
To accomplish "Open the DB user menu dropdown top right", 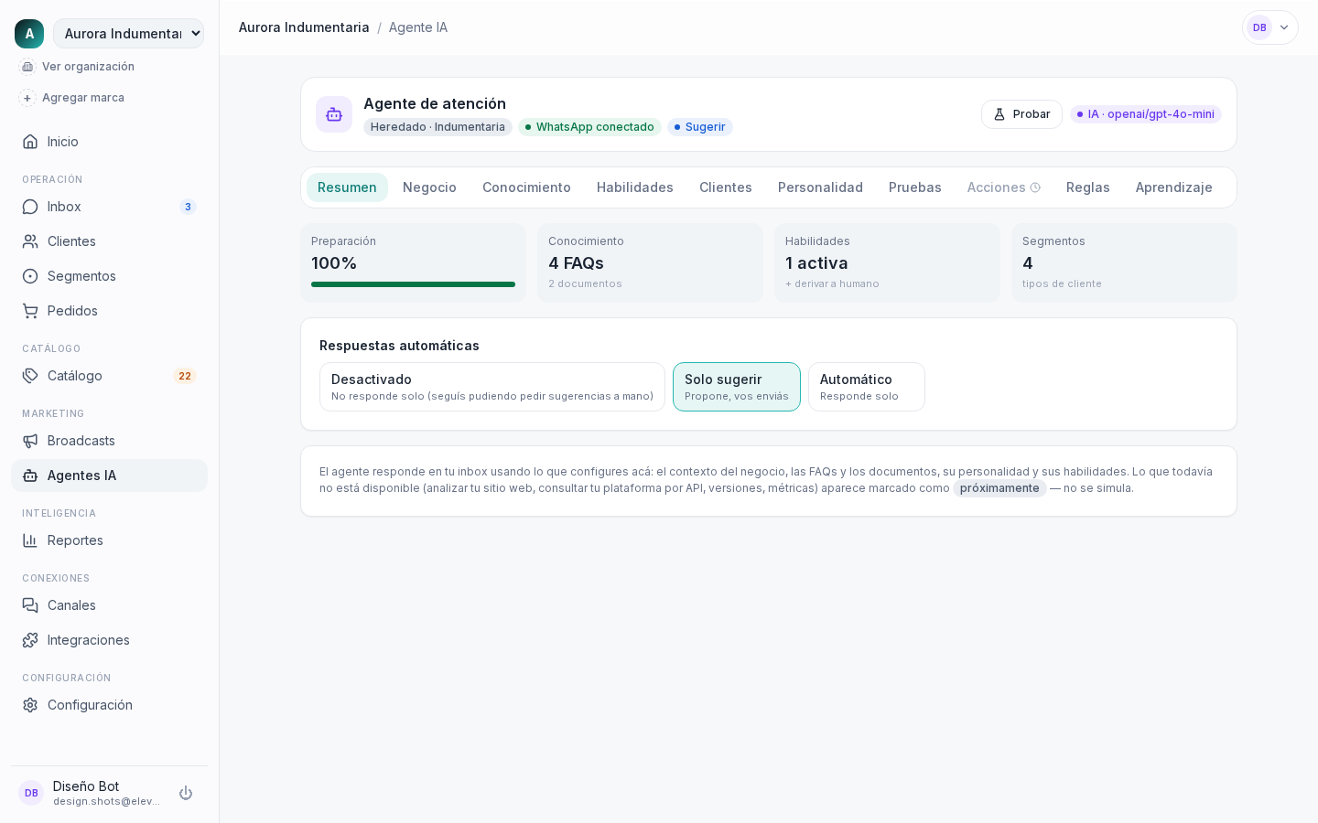I will point(1270,27).
